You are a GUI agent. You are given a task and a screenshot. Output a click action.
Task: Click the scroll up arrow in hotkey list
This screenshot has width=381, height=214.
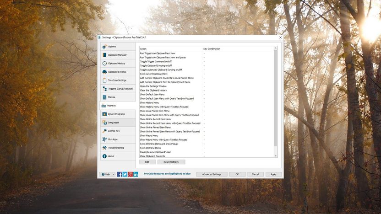click(x=276, y=48)
